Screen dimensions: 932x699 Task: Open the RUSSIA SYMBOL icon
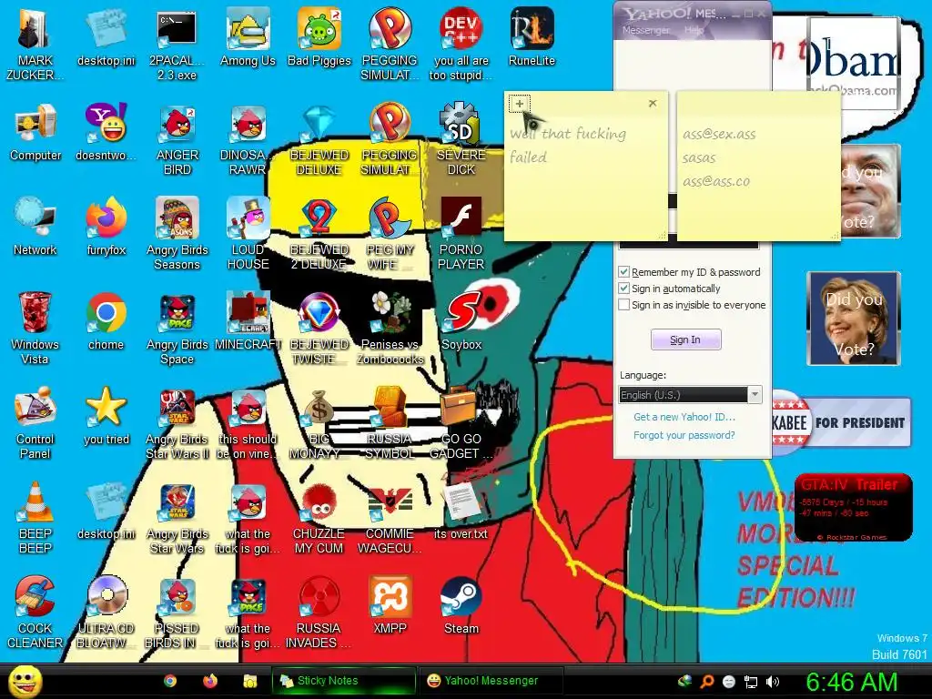pyautogui.click(x=390, y=423)
